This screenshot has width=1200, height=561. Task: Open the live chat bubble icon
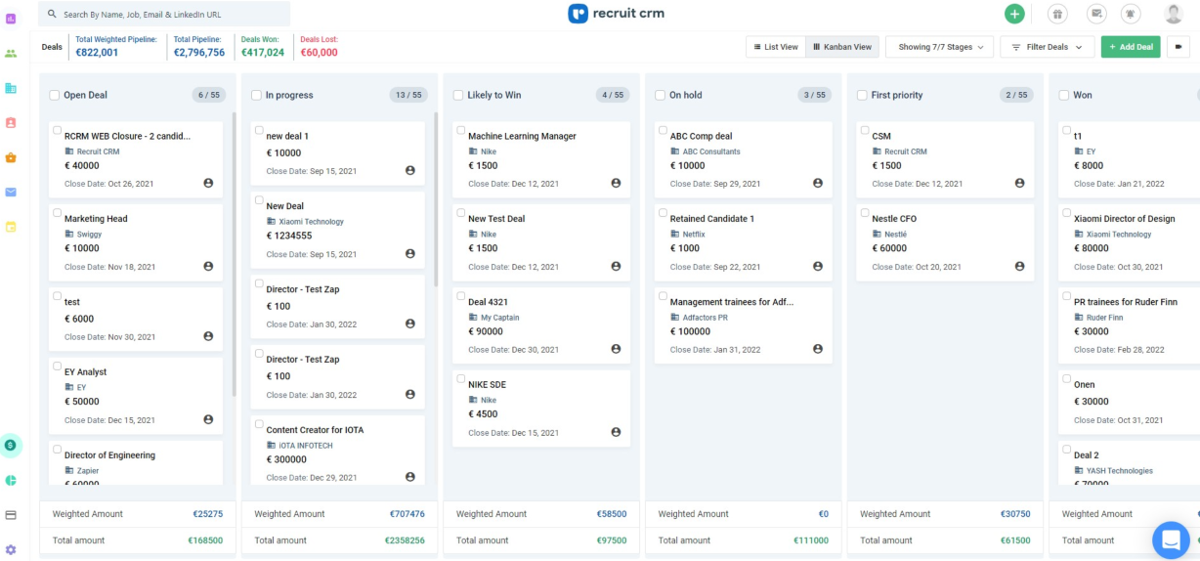[1170, 539]
